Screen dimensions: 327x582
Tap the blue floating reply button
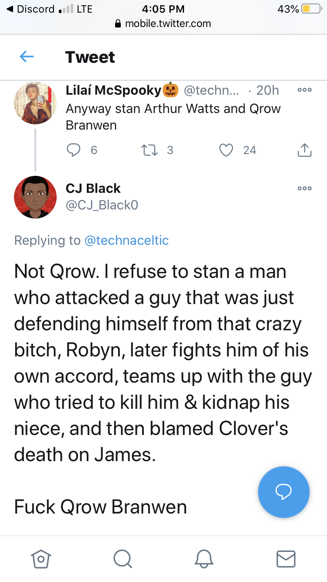coord(284,492)
